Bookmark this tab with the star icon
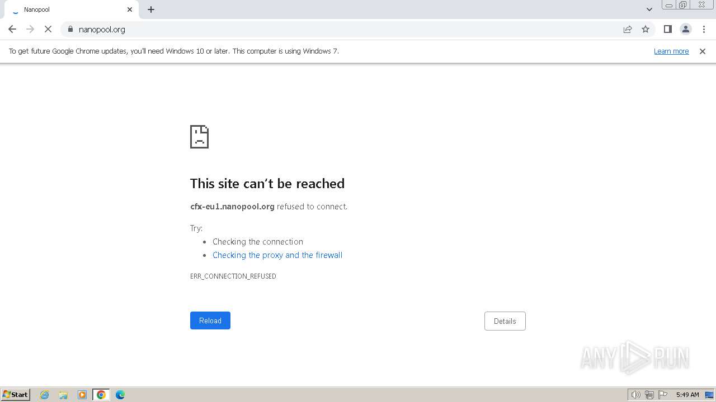Screen dimensions: 716x402 click(x=646, y=29)
